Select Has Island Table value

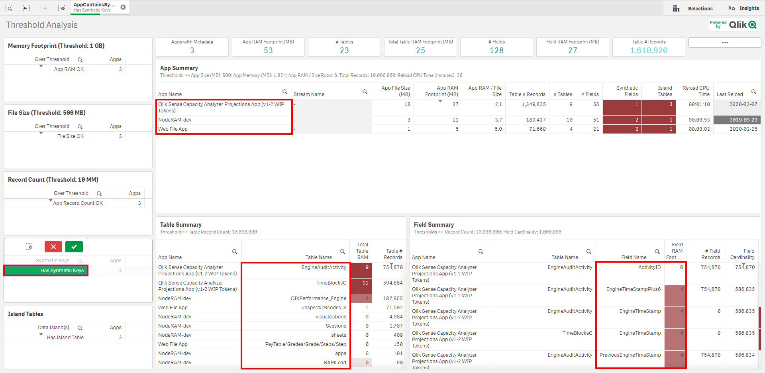[65, 338]
